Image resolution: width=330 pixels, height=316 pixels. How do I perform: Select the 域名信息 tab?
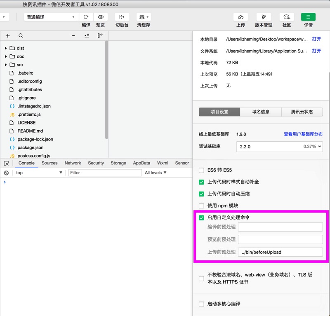(261, 112)
